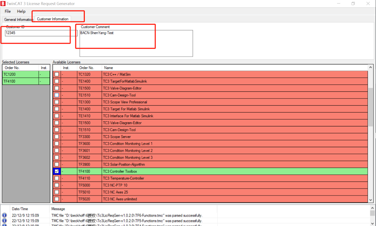This screenshot has height=226, width=376.
Task: Click the "TC3 NC-PTP 10" name cell
Action: [x=235, y=185]
